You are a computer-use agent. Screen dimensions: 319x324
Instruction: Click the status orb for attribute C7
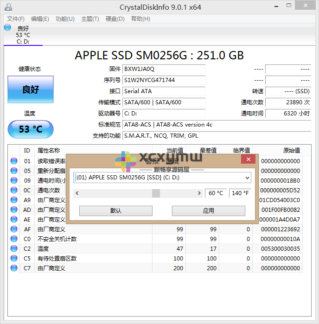coord(14,268)
